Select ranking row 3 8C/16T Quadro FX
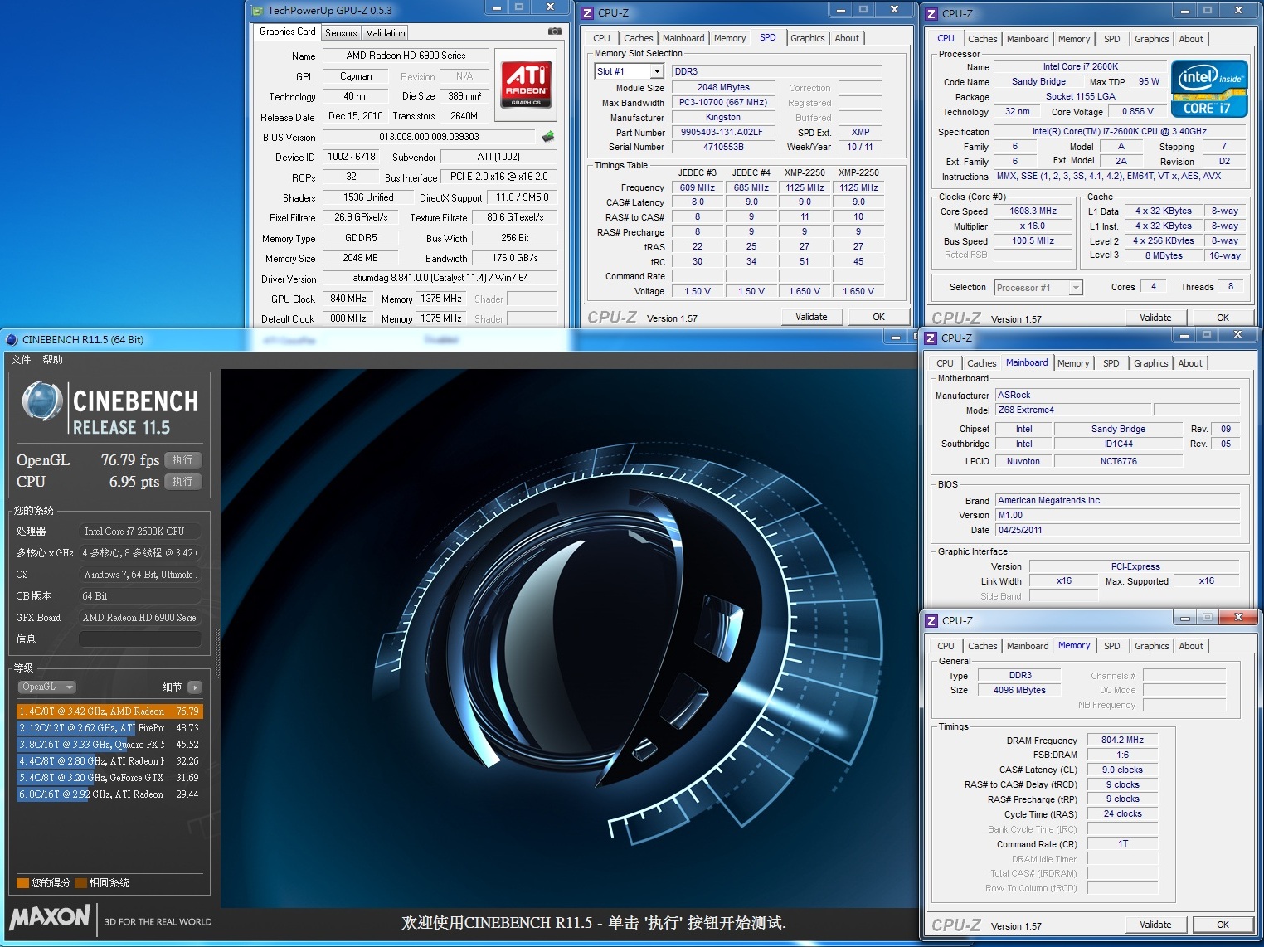The width and height of the screenshot is (1264, 947). [x=109, y=745]
